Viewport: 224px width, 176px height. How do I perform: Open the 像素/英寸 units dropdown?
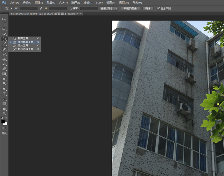point(109,8)
